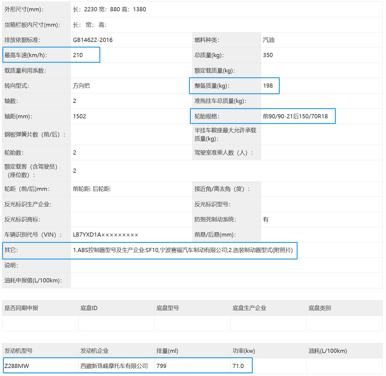Viewport: 386px width, 376px height.
Task: Select the 底盘ID column header
Action: pyautogui.click(x=88, y=308)
